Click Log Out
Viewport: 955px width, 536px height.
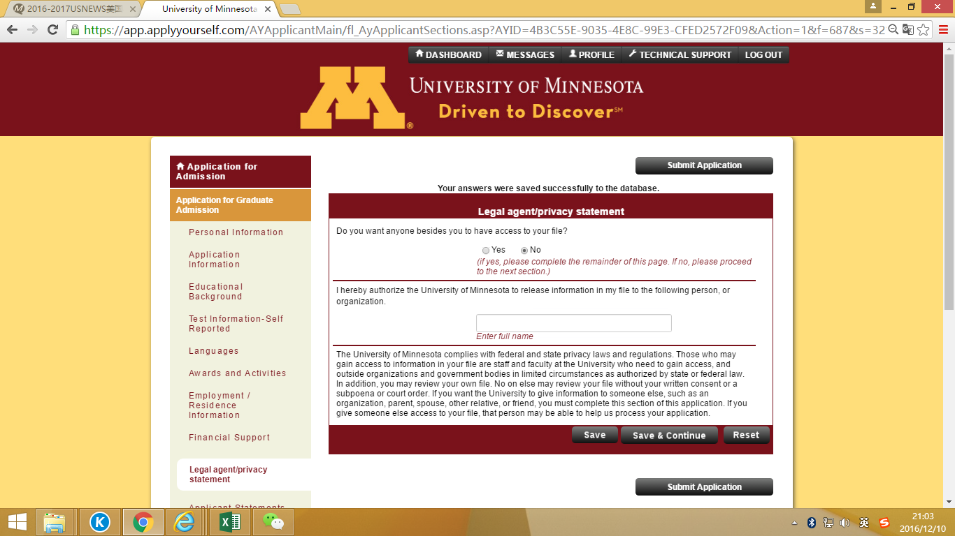click(x=763, y=54)
